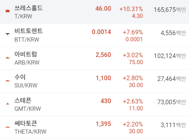The width and height of the screenshot is (189, 139).
Task: Click the 아비트럼 candlestick icon
Action: (8, 58)
